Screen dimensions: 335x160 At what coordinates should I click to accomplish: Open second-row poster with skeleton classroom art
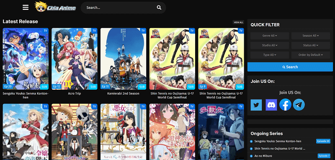tap(75, 132)
